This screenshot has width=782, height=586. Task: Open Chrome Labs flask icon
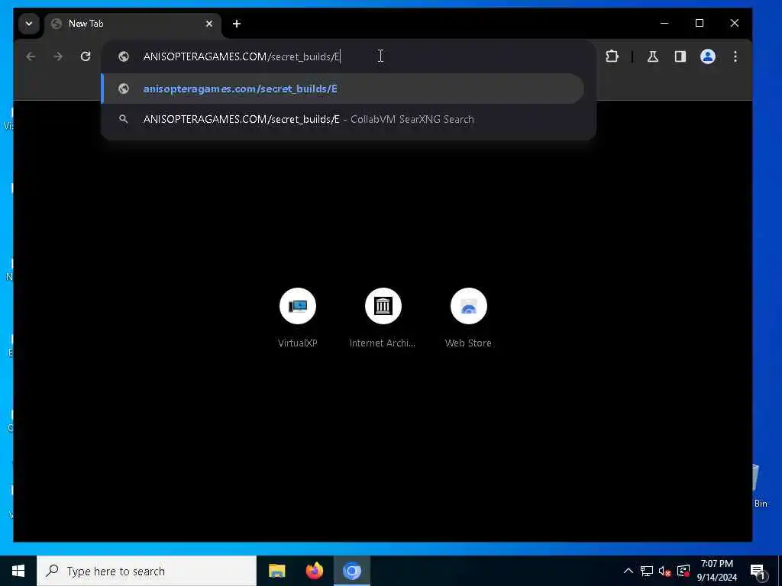pyautogui.click(x=653, y=56)
